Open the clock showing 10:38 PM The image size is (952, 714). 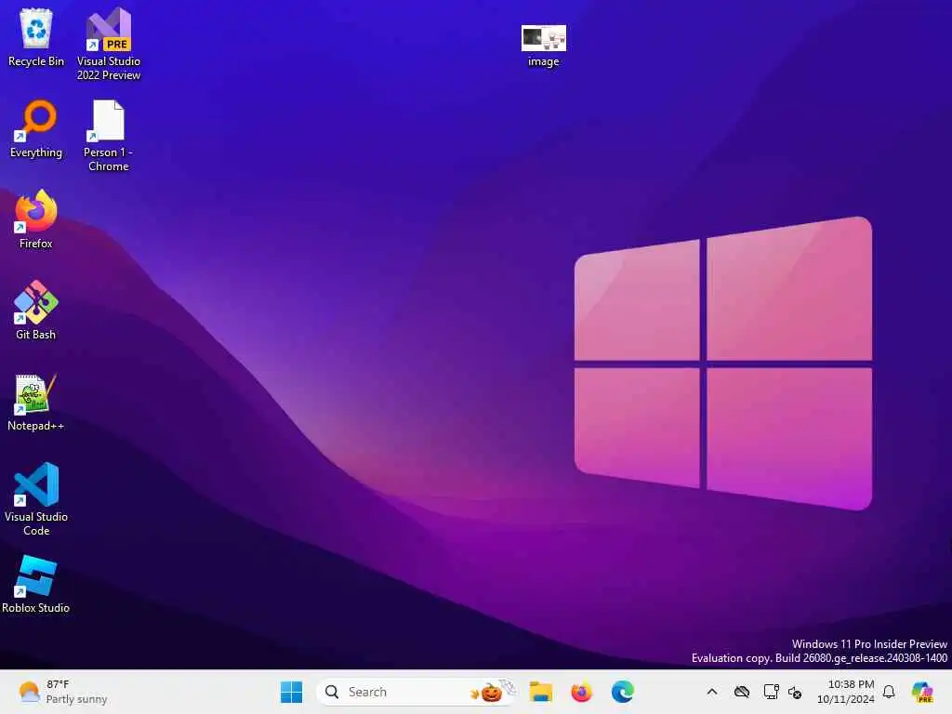(846, 692)
